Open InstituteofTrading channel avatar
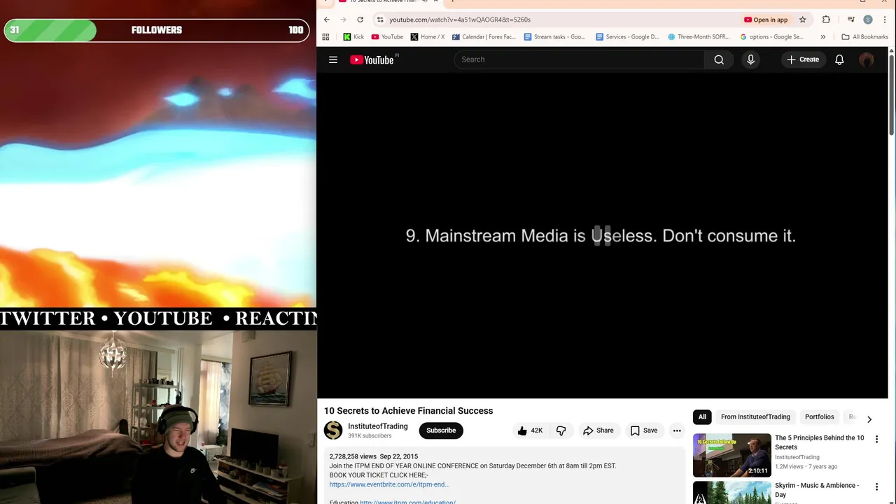896x504 pixels. [x=333, y=430]
